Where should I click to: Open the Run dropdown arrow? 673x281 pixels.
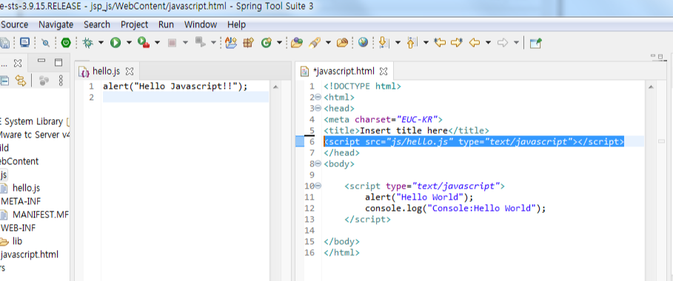[128, 42]
